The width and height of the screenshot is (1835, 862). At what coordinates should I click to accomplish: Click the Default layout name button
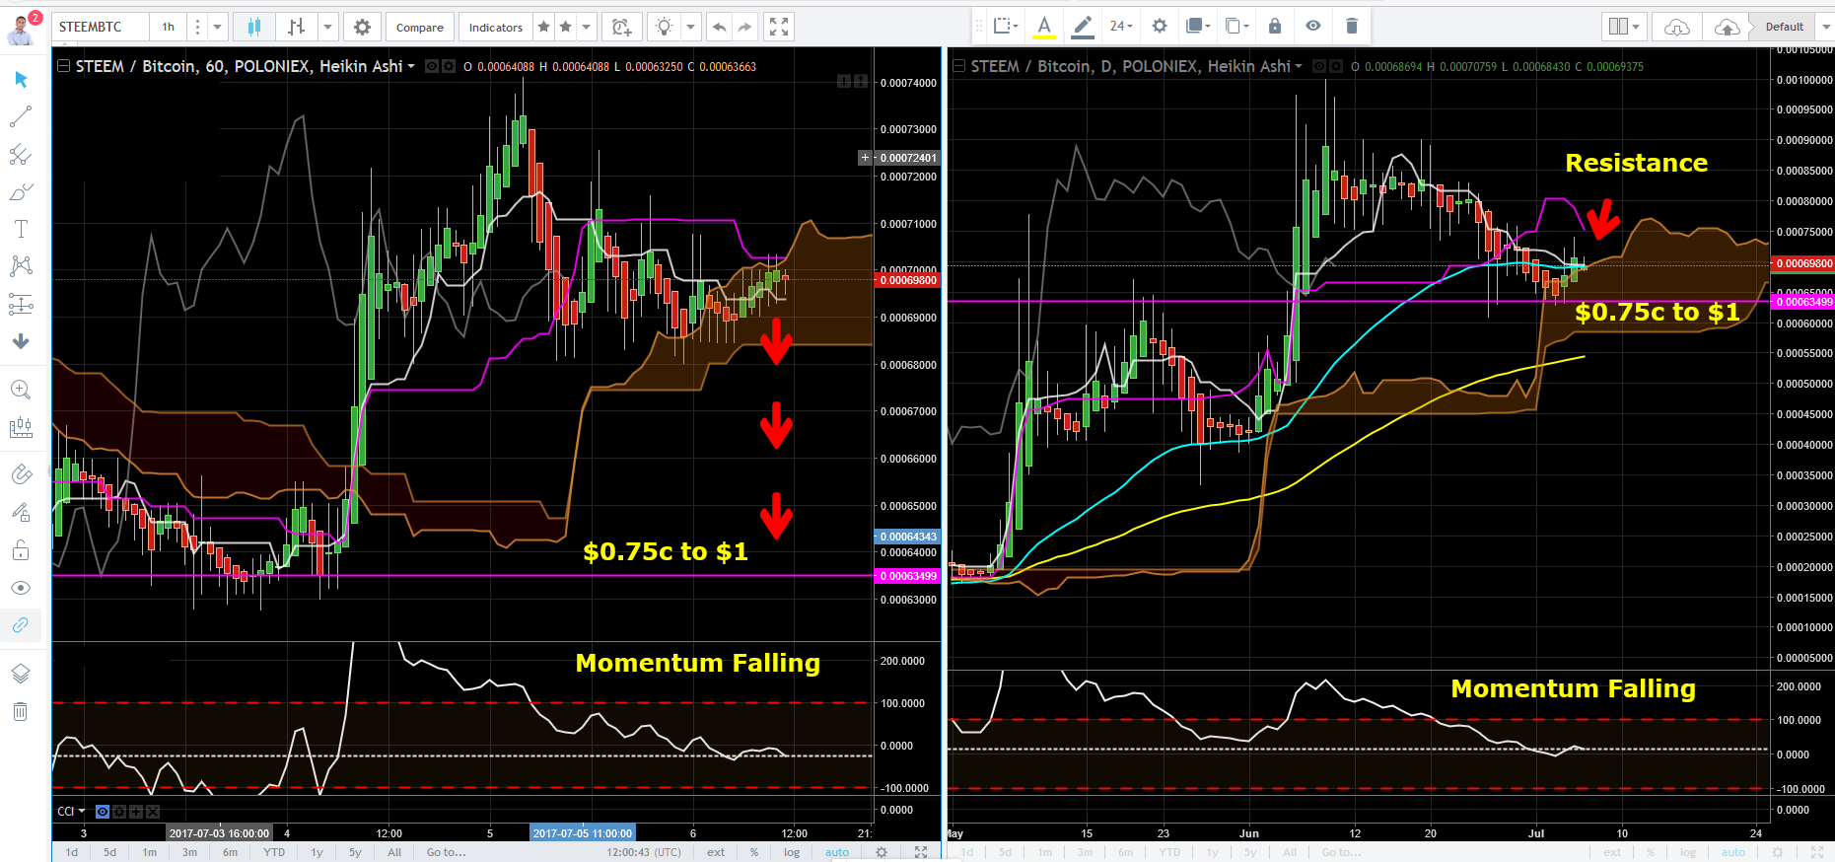tap(1784, 27)
